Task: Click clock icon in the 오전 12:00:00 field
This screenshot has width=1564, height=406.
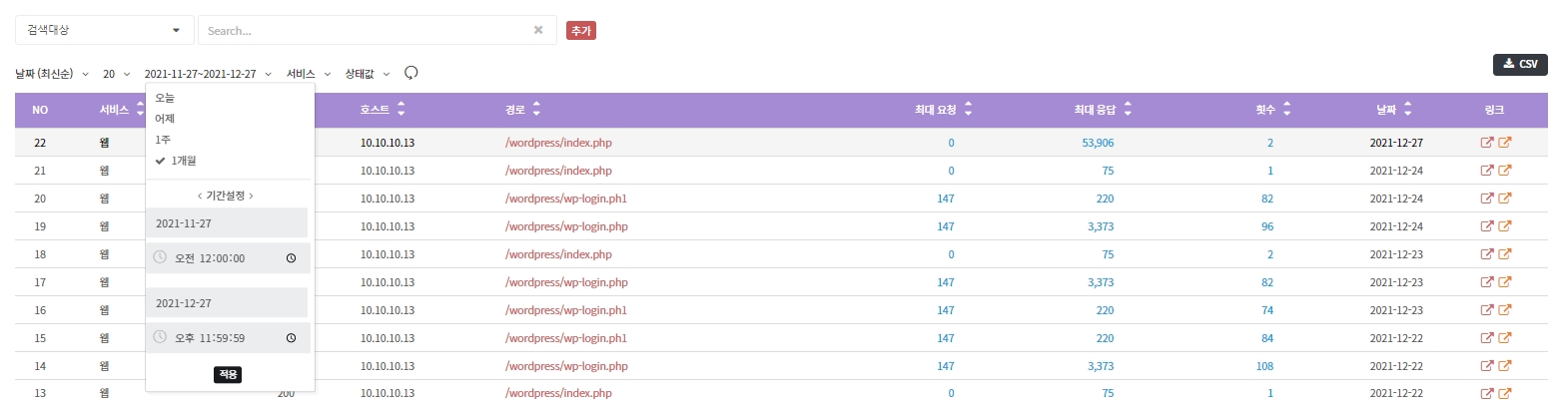Action: click(291, 258)
